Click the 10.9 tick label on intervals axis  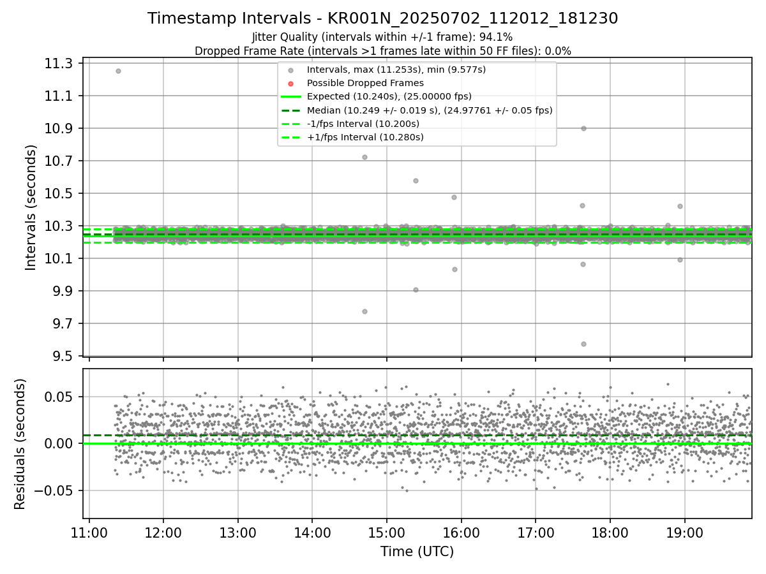(x=59, y=129)
